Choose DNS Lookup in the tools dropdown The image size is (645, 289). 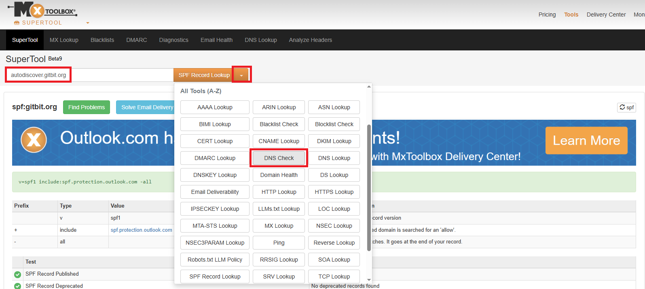click(334, 158)
